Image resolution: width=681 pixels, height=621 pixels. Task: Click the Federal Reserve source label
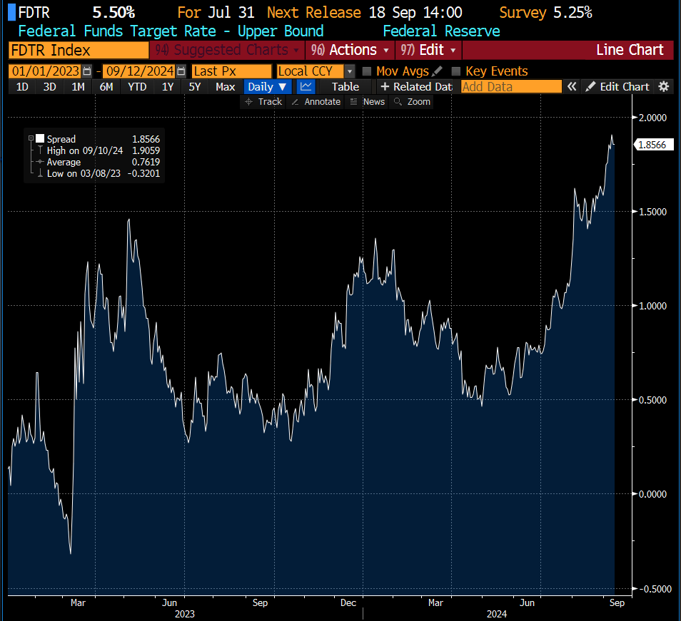click(441, 31)
